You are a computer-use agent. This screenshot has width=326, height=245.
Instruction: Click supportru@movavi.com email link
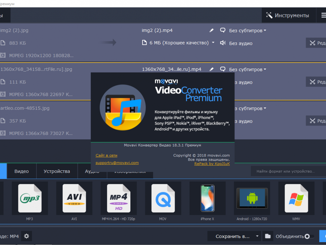[117, 163]
